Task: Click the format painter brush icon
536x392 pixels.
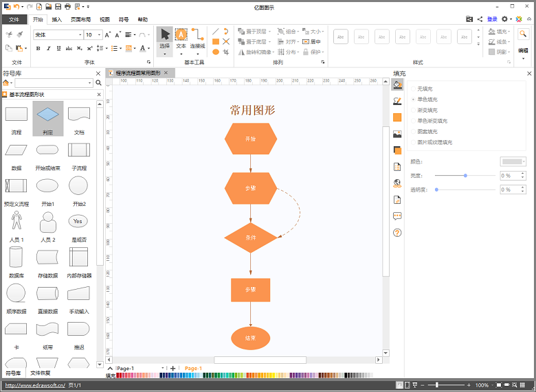Action: coord(20,34)
